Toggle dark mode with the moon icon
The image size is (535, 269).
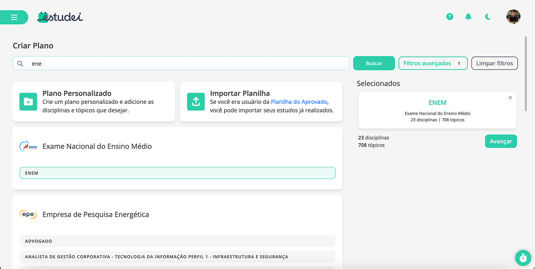[x=488, y=17]
